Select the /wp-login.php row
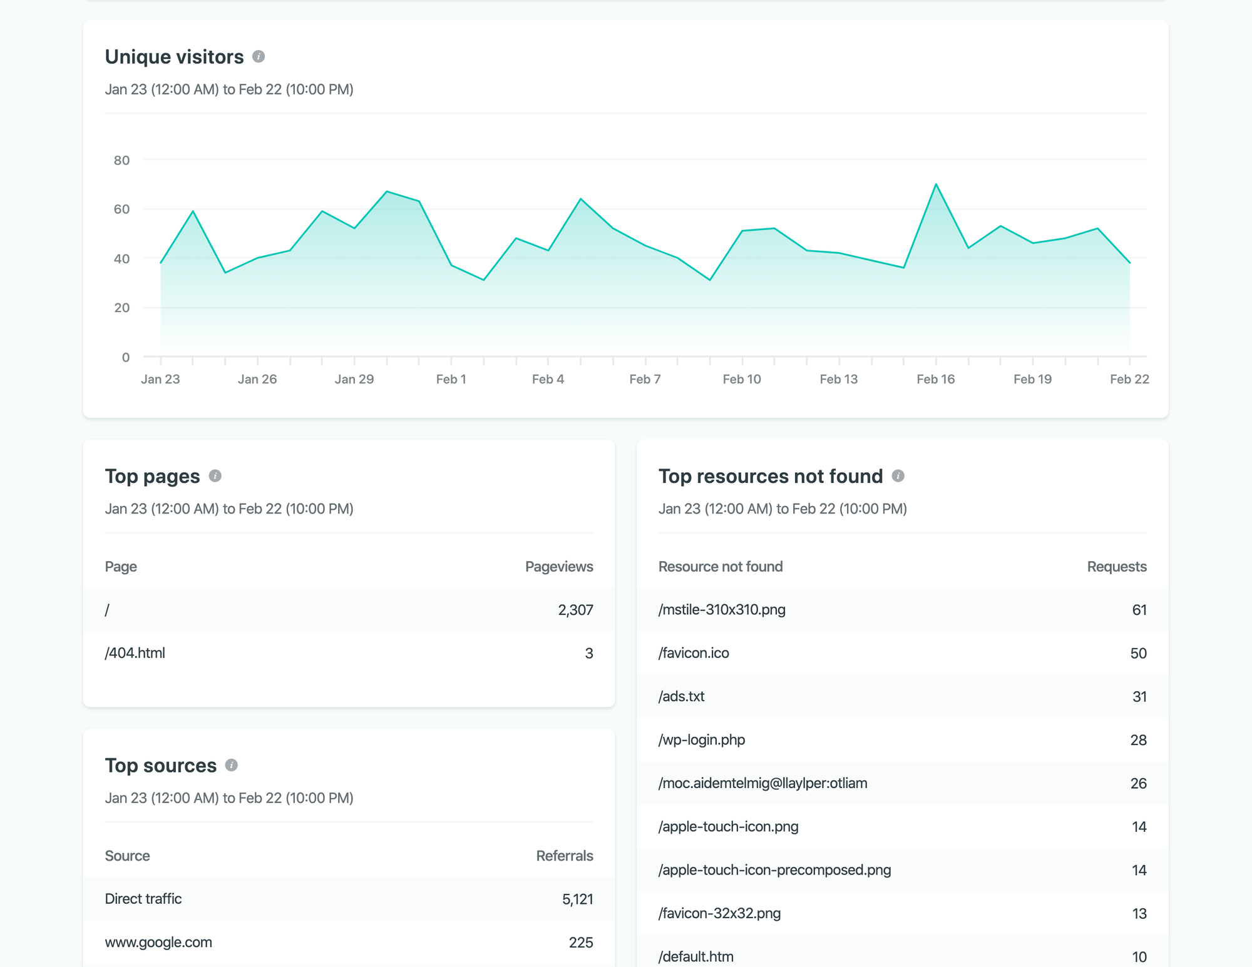 (x=902, y=740)
